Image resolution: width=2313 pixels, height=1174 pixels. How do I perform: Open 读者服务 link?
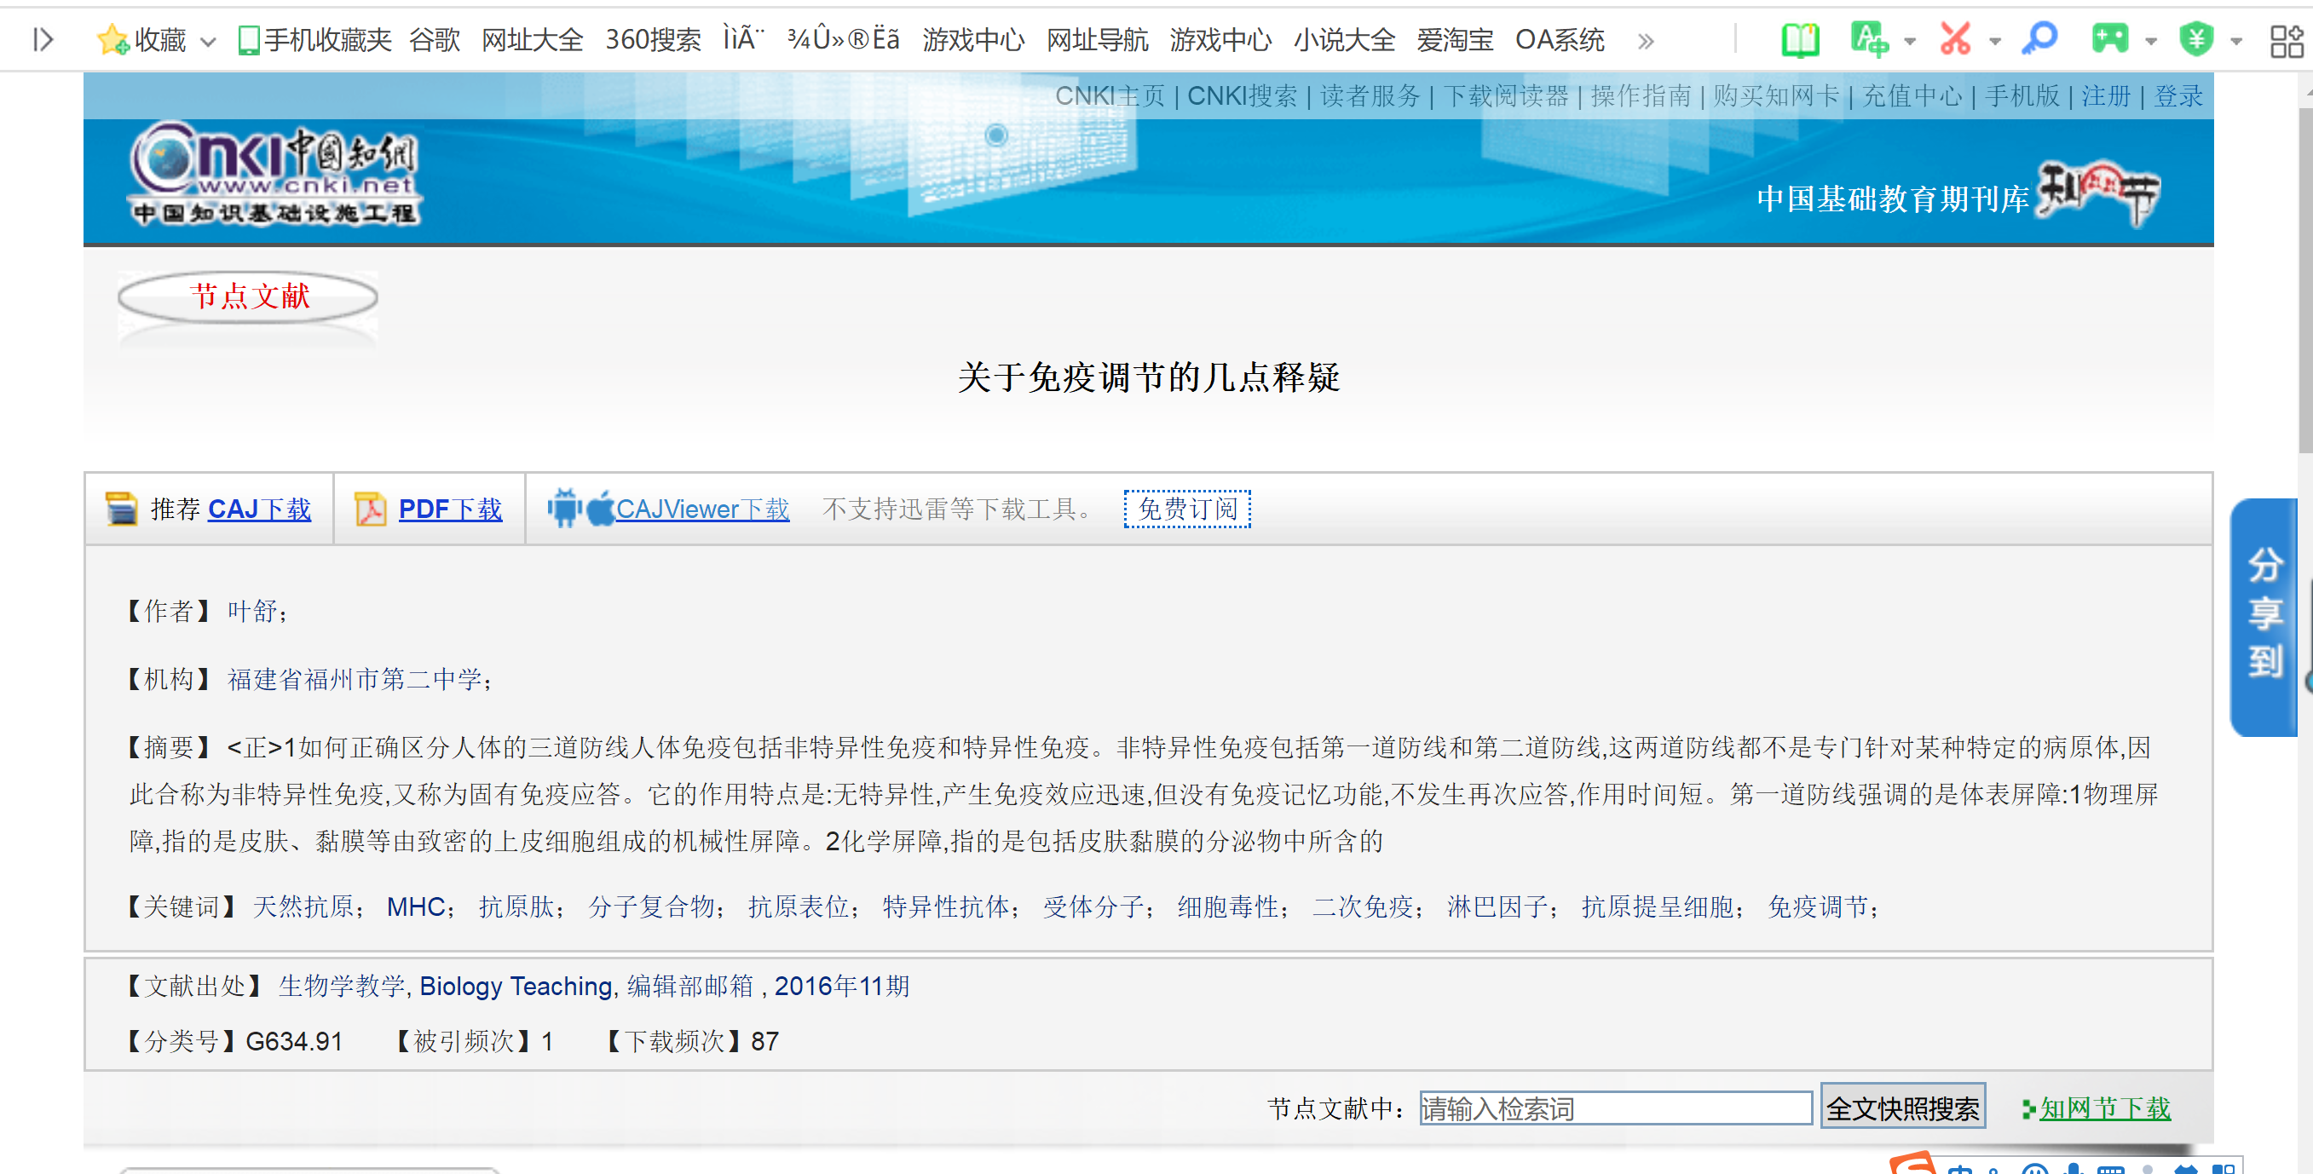click(x=1370, y=96)
